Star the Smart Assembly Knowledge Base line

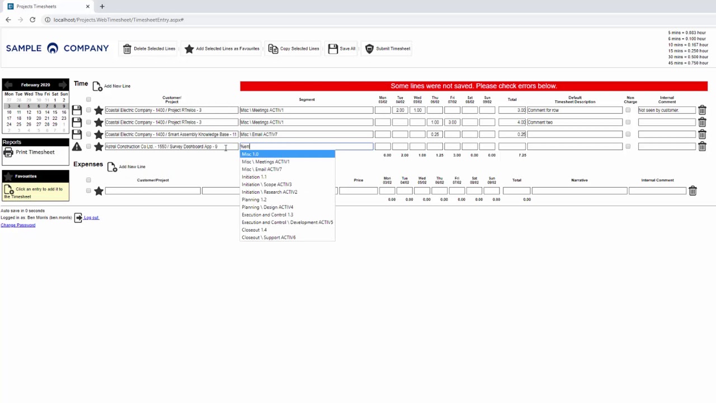99,134
